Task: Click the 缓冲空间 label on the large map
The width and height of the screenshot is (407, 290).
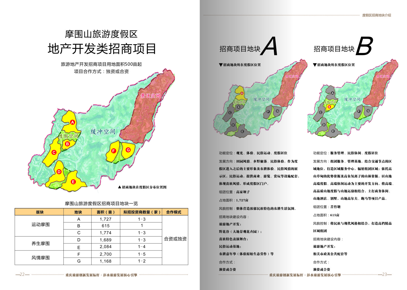Action: (103, 132)
